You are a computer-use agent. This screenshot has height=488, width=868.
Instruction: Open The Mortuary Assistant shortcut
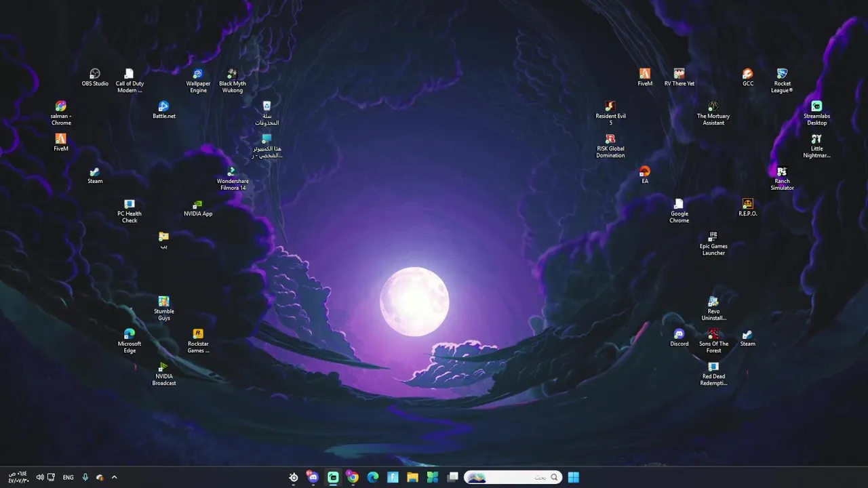pyautogui.click(x=713, y=113)
